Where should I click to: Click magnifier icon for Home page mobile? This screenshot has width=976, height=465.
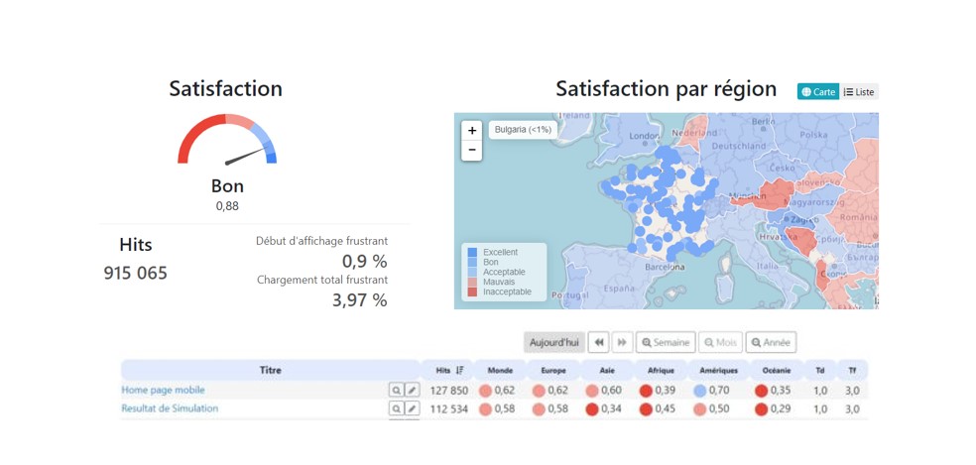coord(396,391)
